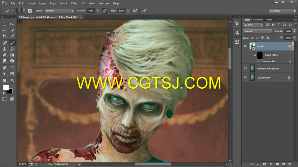The width and height of the screenshot is (298, 167).
Task: Select the Eyedropper tool
Action: [12, 36]
